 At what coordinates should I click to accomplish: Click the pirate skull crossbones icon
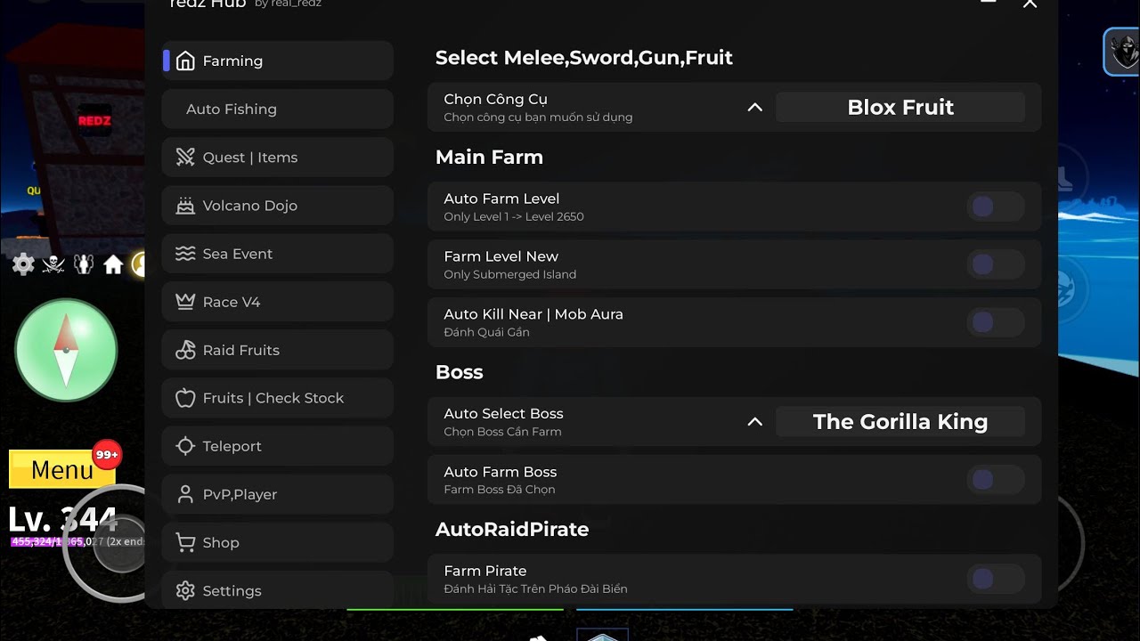point(53,264)
